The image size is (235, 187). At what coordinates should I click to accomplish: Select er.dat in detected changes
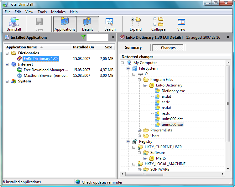(x=166, y=96)
